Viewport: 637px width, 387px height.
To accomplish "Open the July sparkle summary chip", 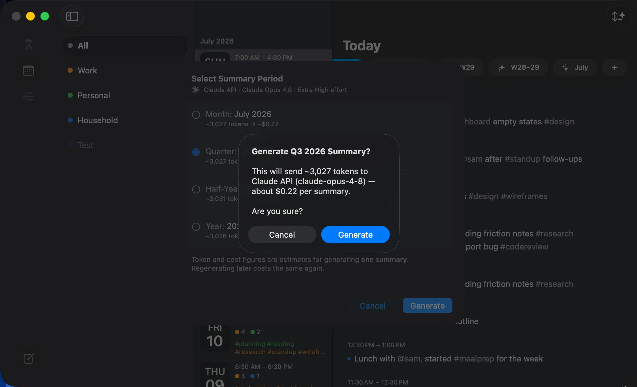I will pyautogui.click(x=575, y=68).
